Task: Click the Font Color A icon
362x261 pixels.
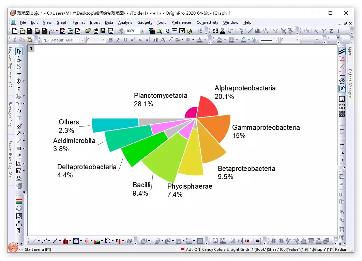Action: [200, 40]
